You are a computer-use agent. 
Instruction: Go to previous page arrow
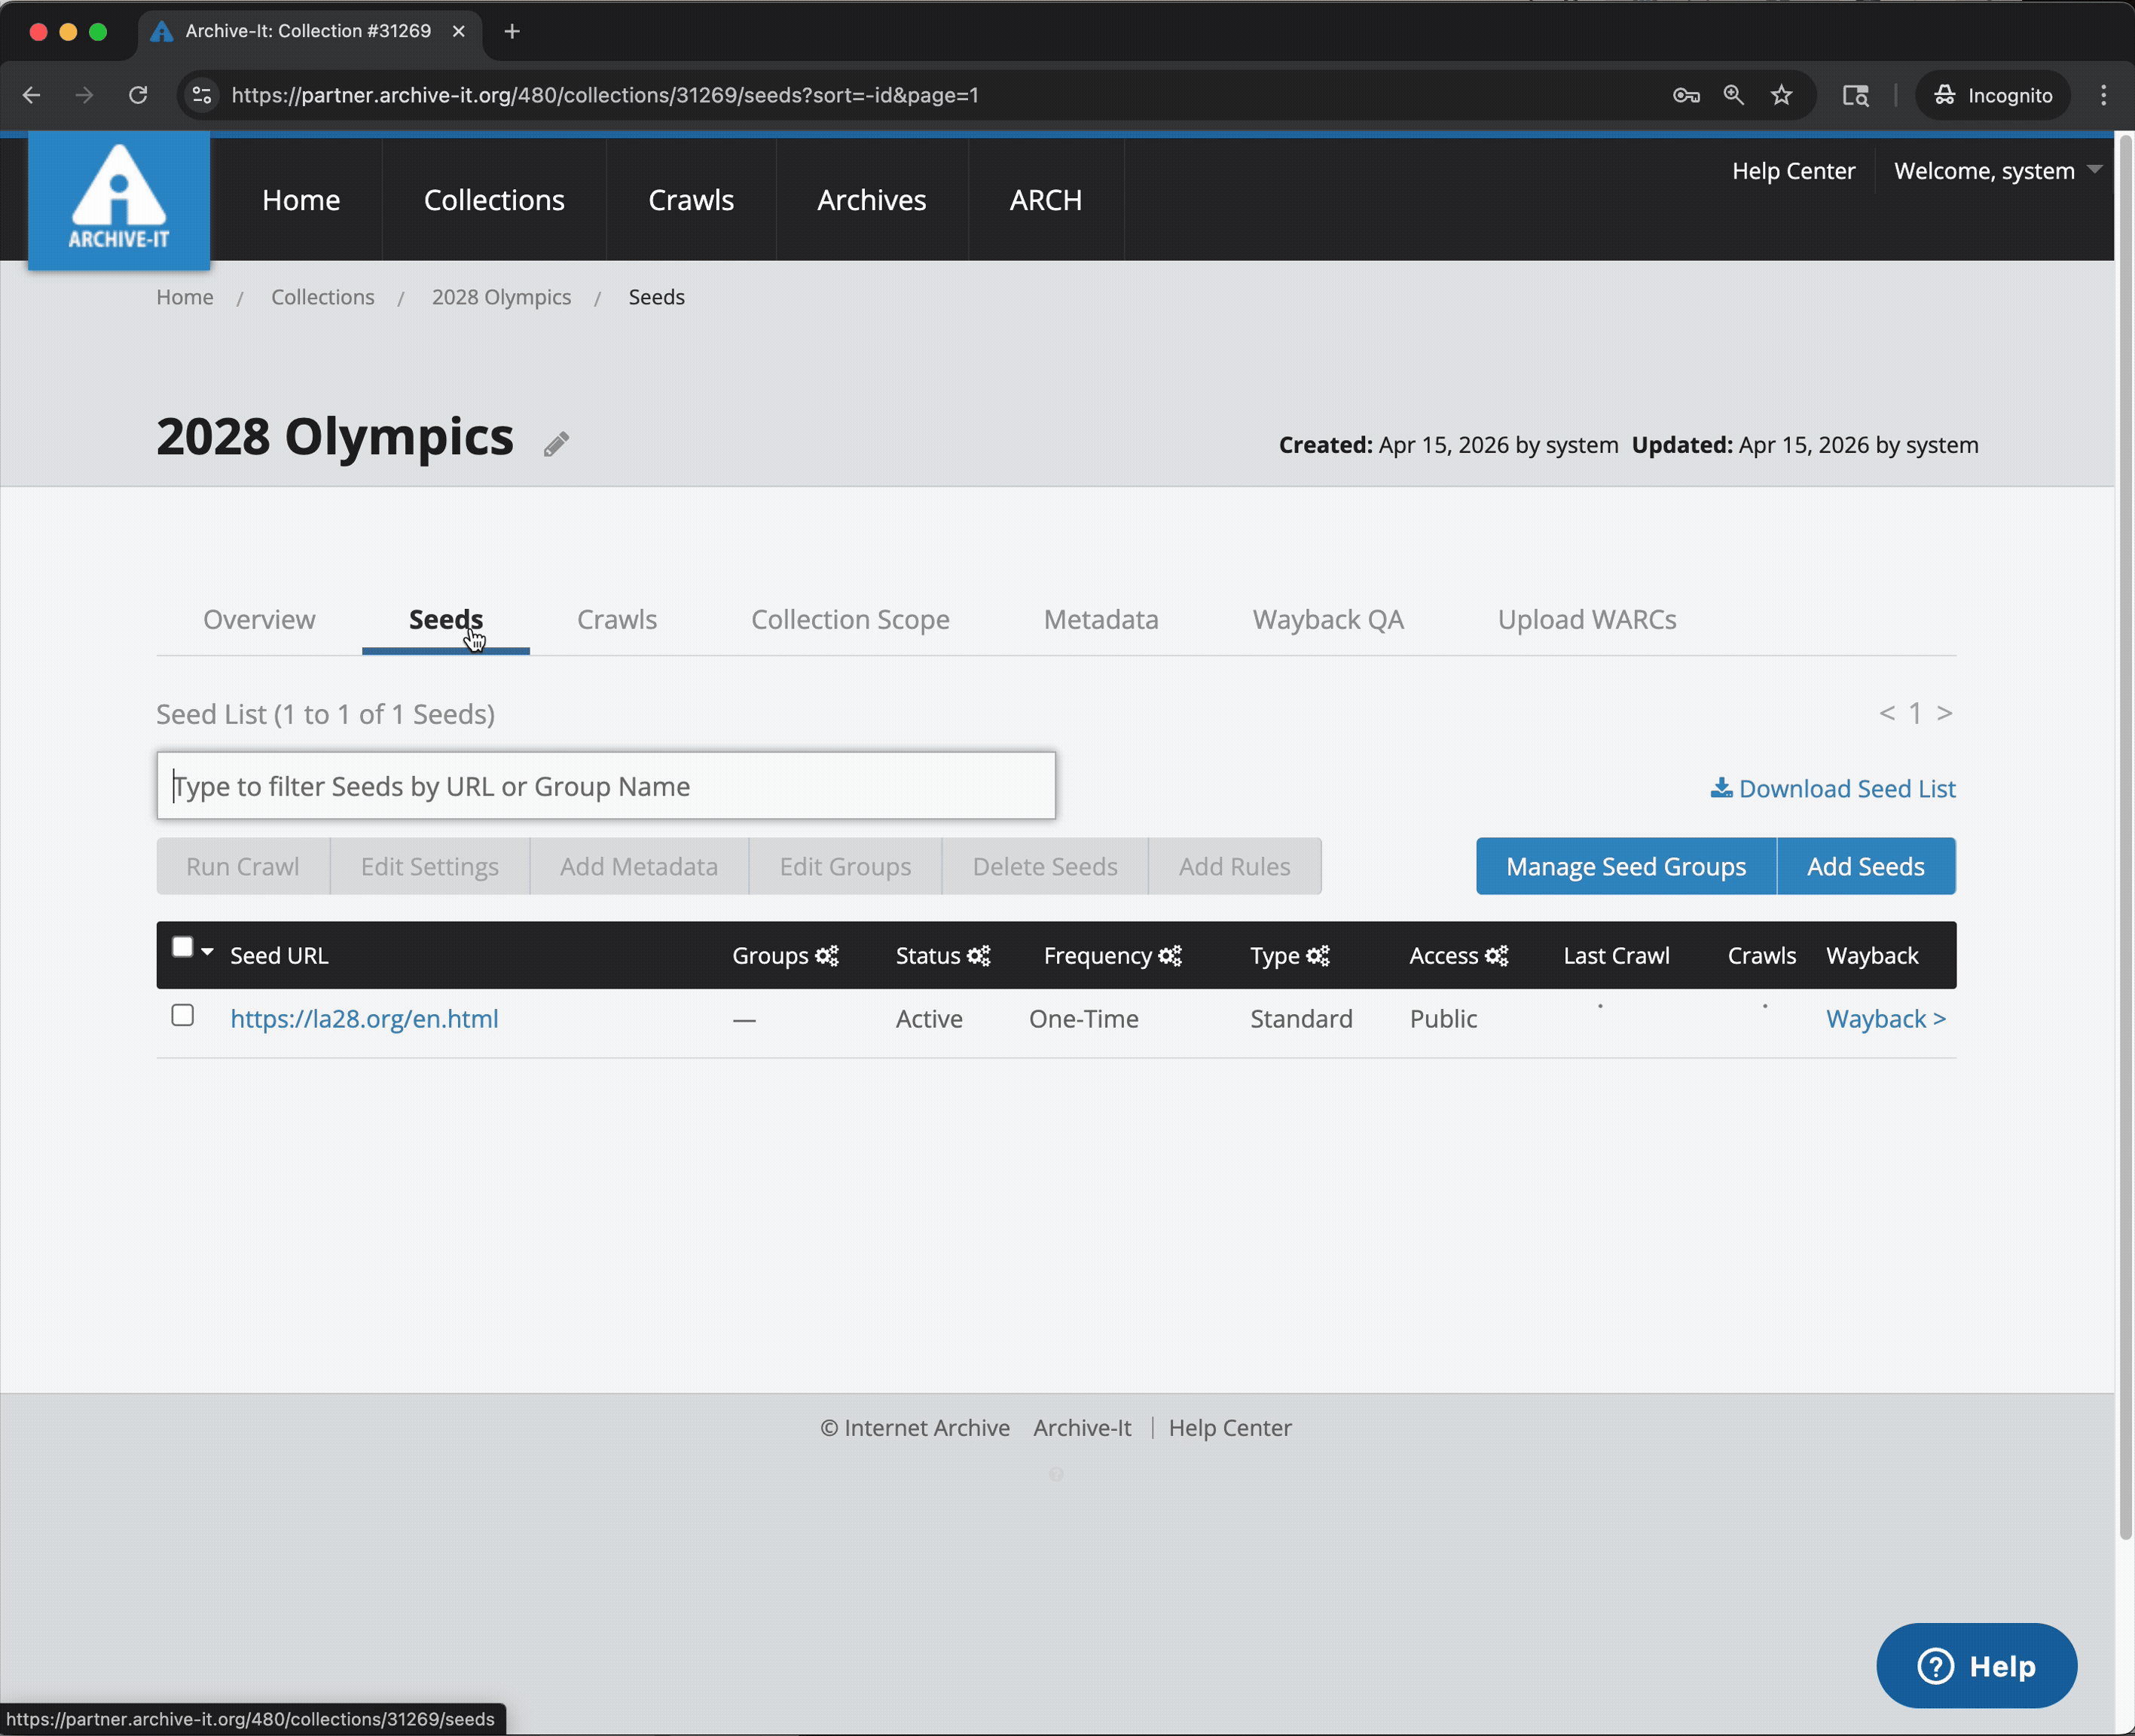tap(1887, 713)
